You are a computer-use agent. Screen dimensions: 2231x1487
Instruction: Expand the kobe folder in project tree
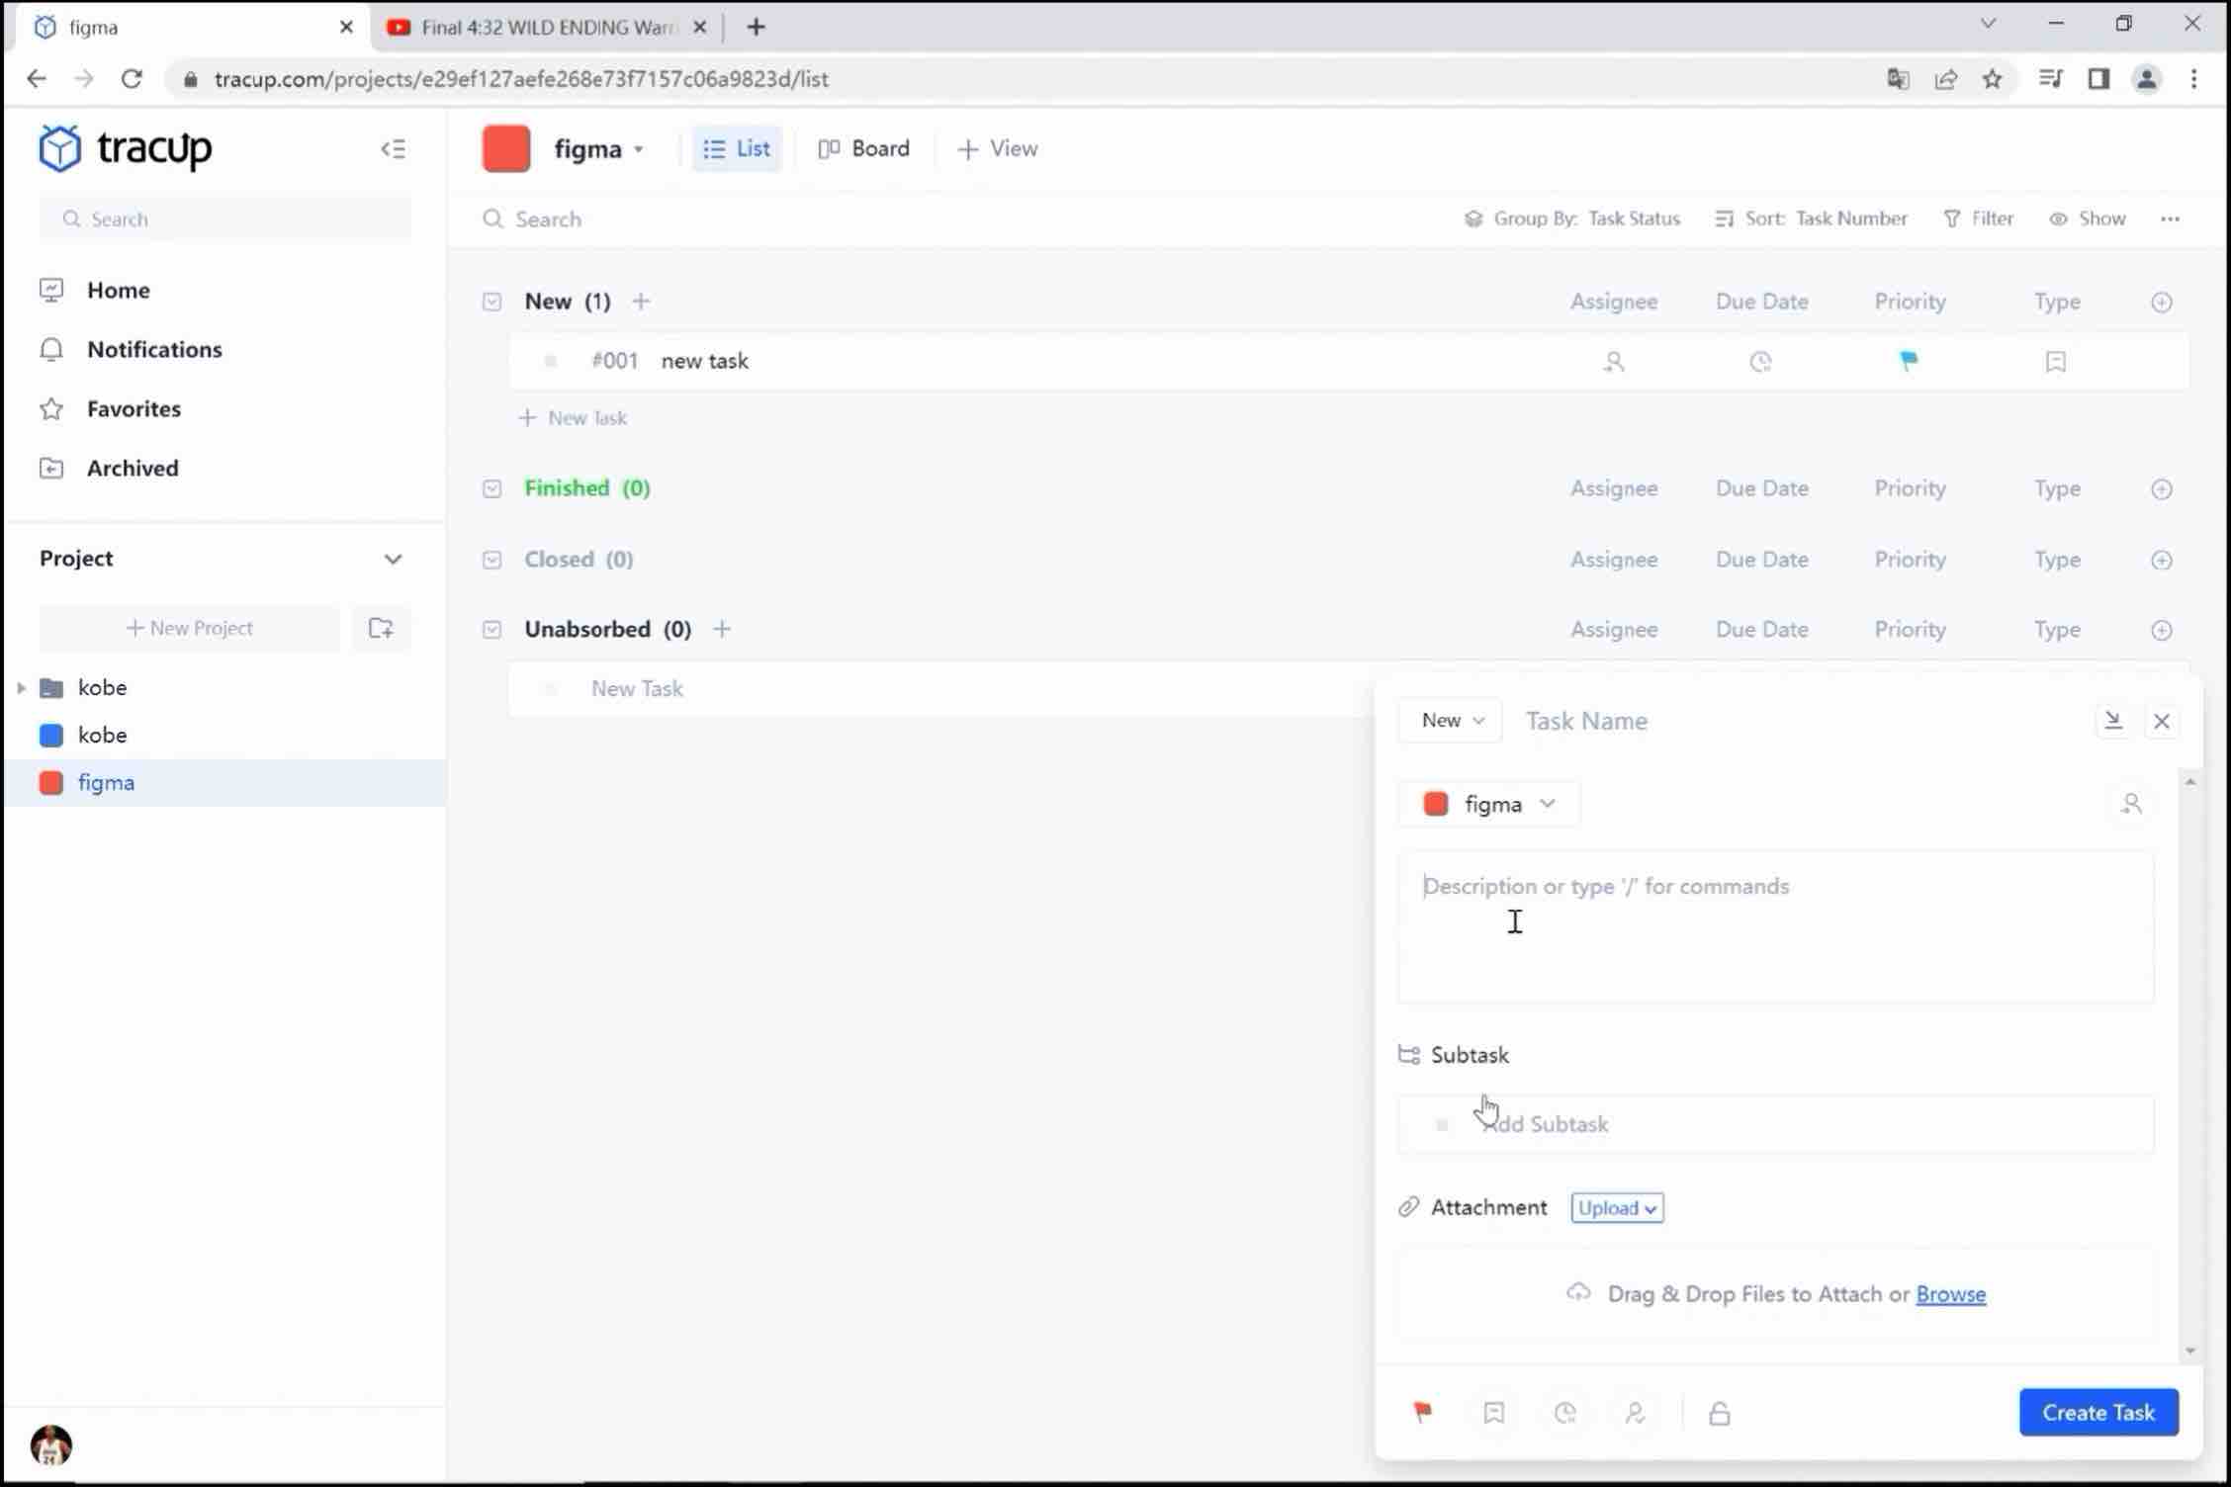[21, 687]
